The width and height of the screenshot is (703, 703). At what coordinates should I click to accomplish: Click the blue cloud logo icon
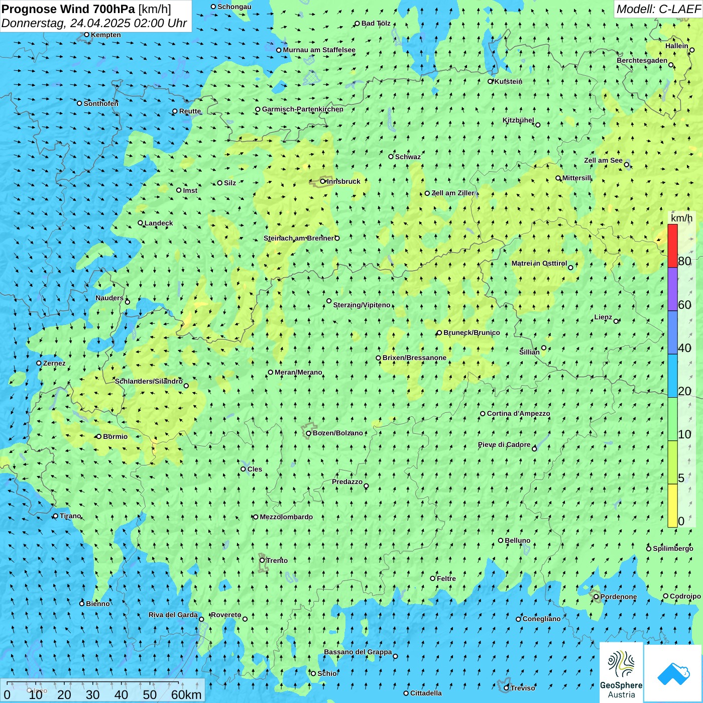[x=673, y=674]
